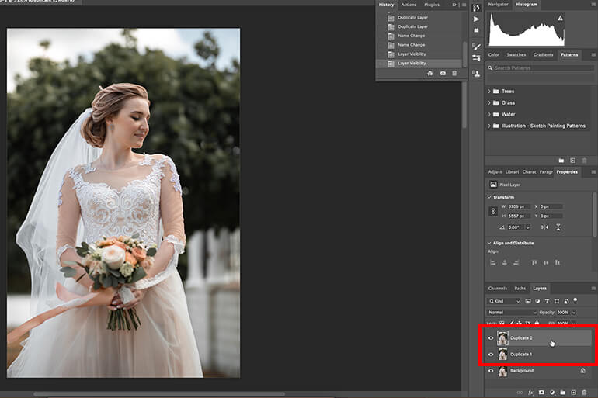Align left edges in Properties panel
This screenshot has height=398, width=598.
click(x=492, y=262)
